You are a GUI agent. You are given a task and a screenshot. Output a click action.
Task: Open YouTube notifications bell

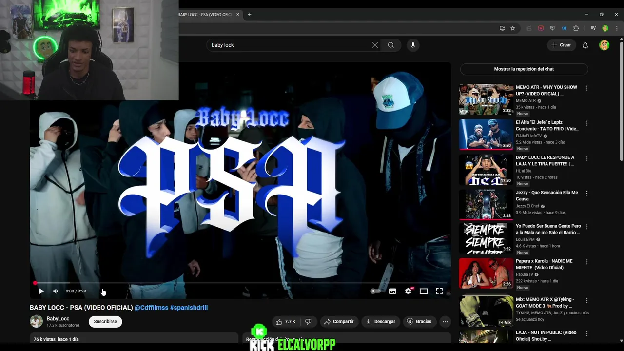585,45
